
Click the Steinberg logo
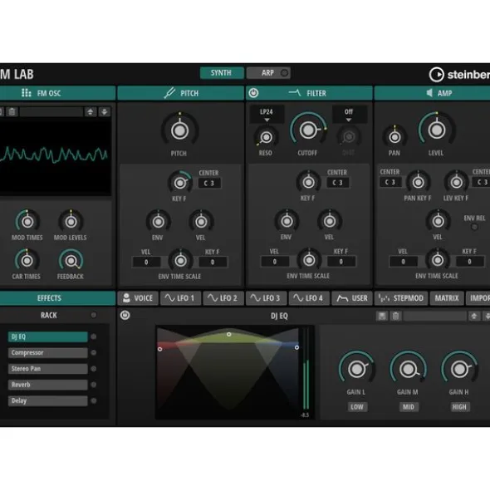point(459,75)
